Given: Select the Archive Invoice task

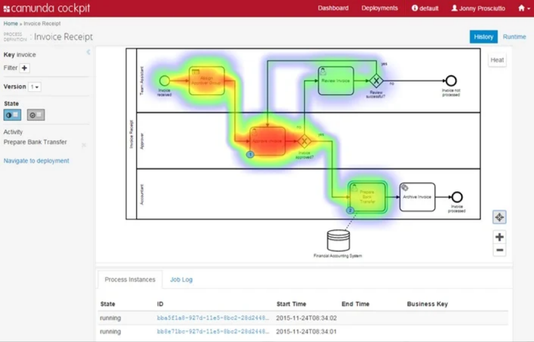Looking at the screenshot, I should [x=417, y=197].
